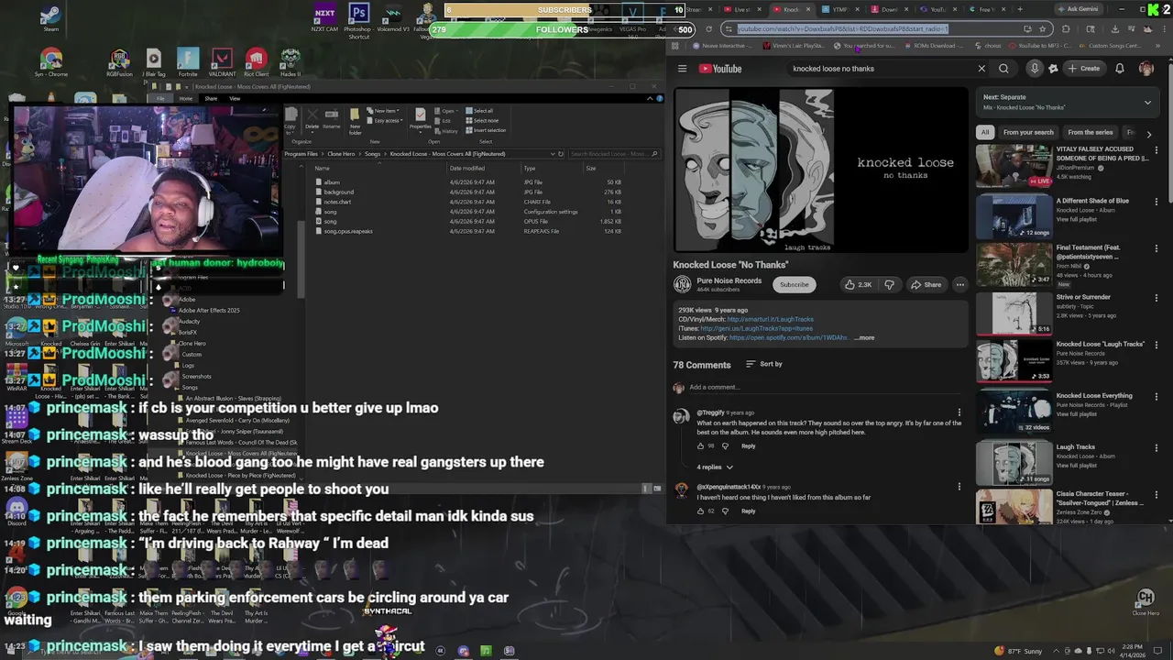The height and width of the screenshot is (660, 1173).
Task: Sort by Date modified column header
Action: tap(466, 168)
